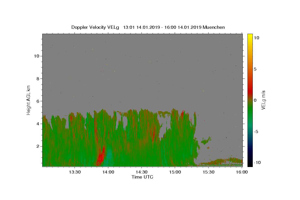
Task: Click the 14:30 time axis label
Action: [x=141, y=172]
